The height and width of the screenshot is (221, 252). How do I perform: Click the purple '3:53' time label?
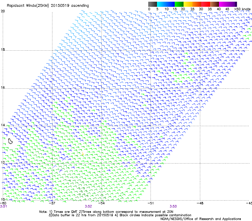(173, 206)
